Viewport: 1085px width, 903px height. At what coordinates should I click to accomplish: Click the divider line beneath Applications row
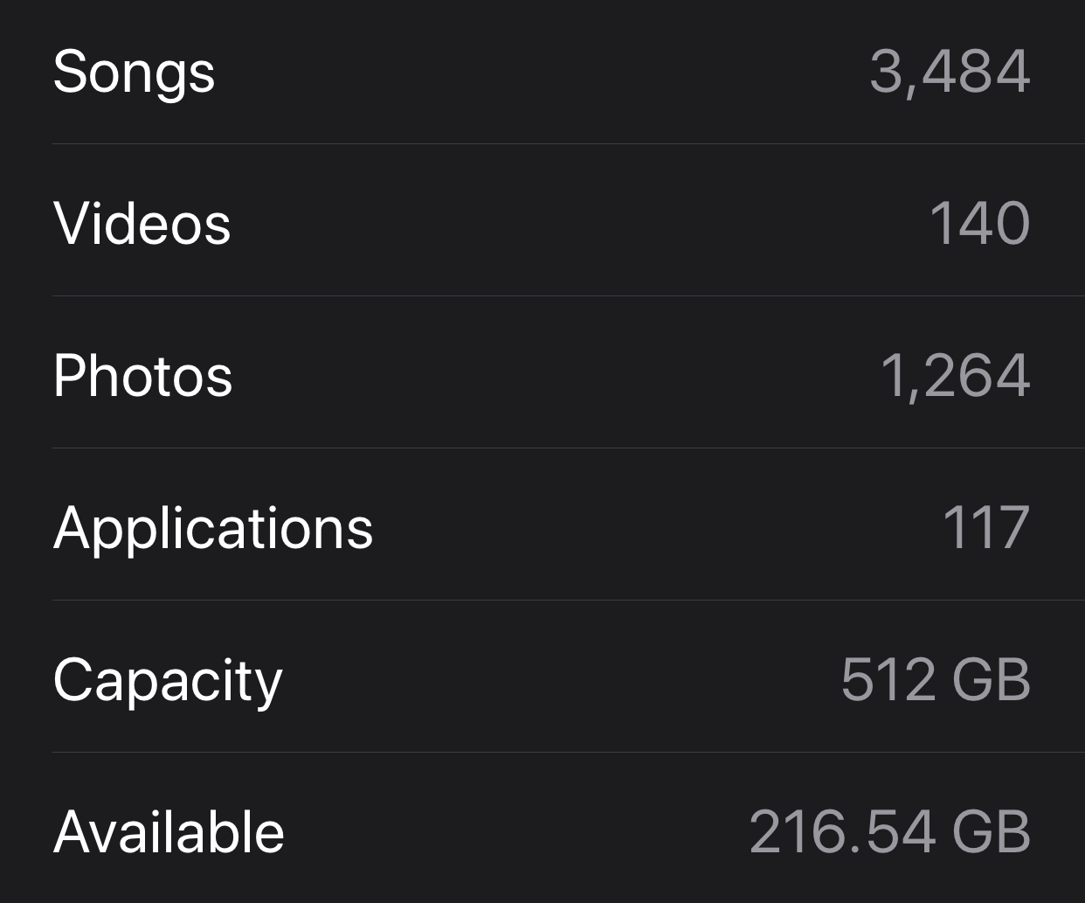click(x=569, y=600)
